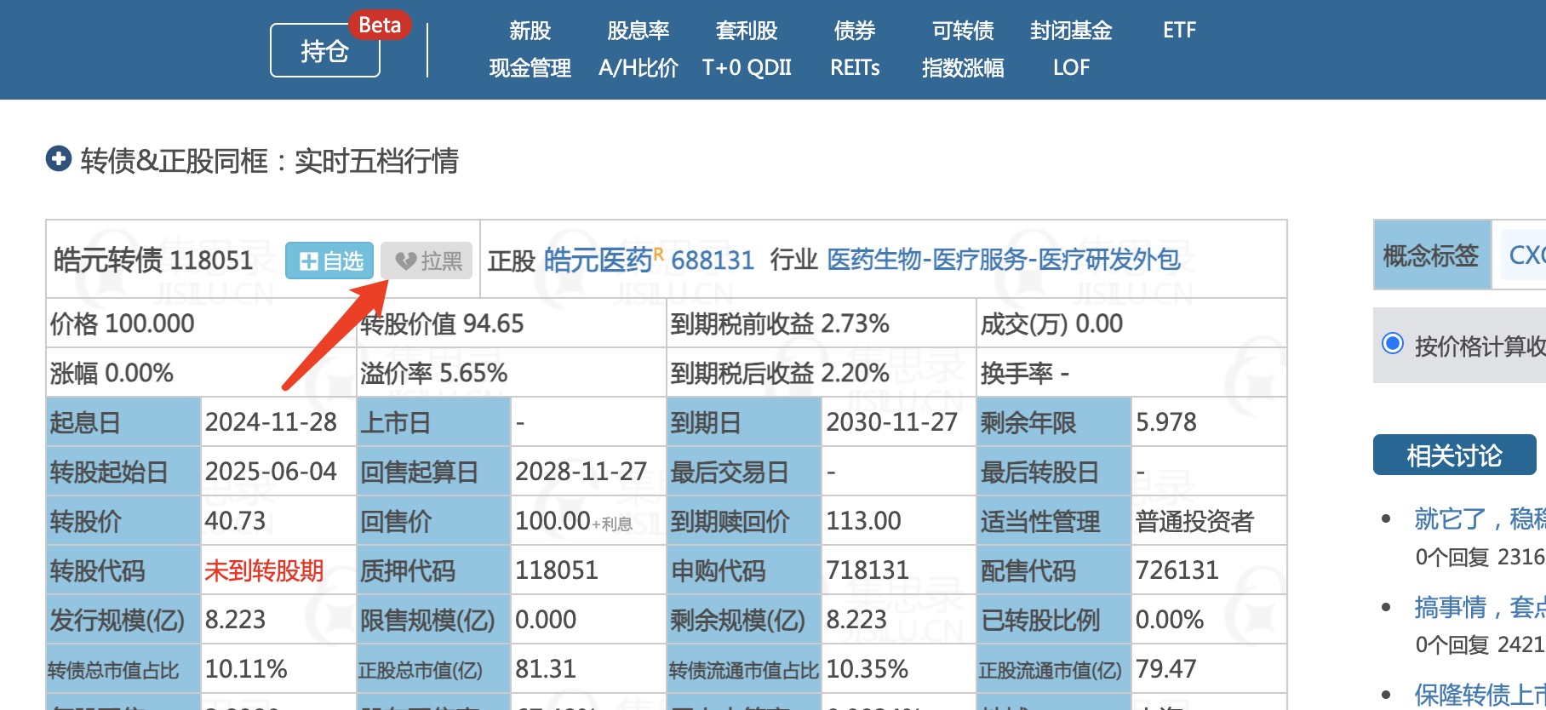Expand the 转债&正股同框 plus icon
Viewport: 1546px width, 710px height.
point(59,159)
